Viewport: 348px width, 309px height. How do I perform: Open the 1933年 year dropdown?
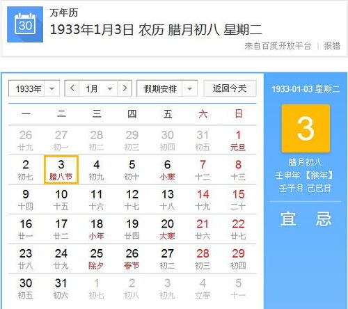click(x=34, y=88)
